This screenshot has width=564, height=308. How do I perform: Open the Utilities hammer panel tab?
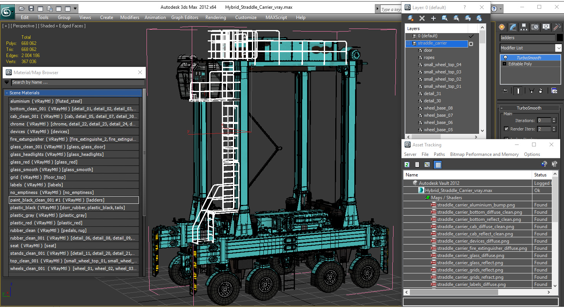pos(557,27)
